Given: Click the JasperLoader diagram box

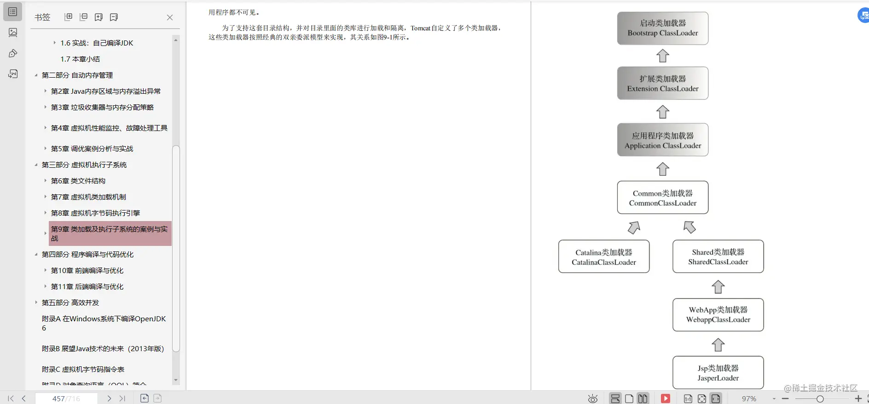Looking at the screenshot, I should pyautogui.click(x=718, y=373).
